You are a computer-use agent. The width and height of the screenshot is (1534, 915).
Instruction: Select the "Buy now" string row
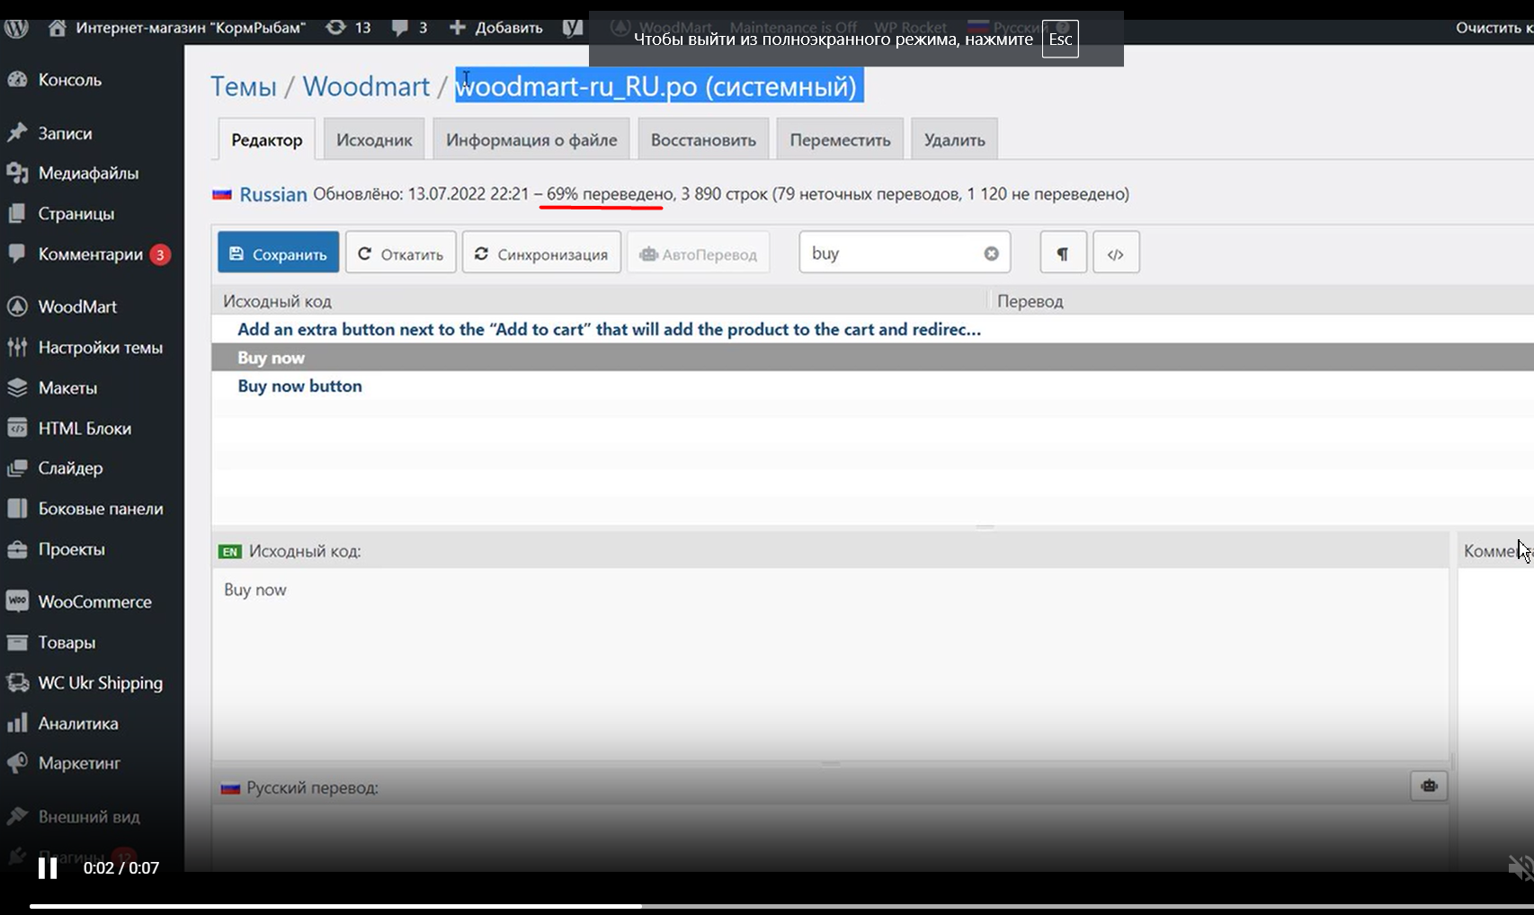[872, 357]
